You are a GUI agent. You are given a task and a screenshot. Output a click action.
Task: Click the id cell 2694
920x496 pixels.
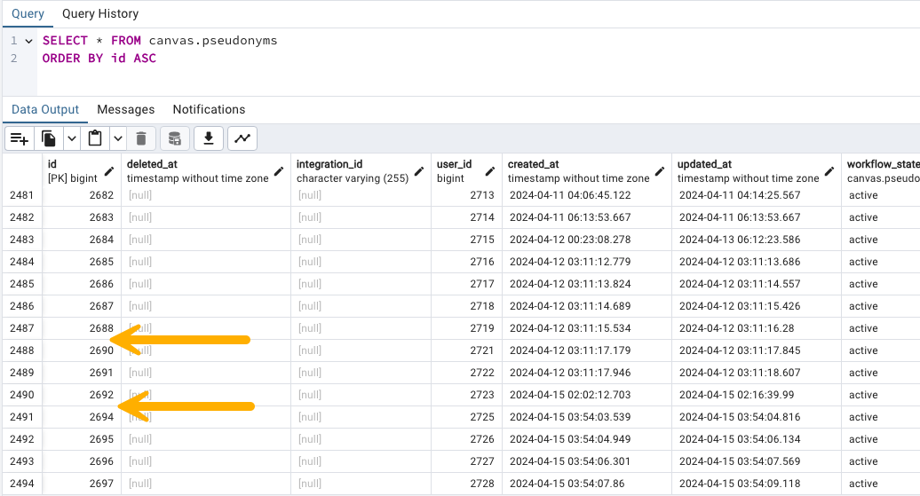coord(82,417)
